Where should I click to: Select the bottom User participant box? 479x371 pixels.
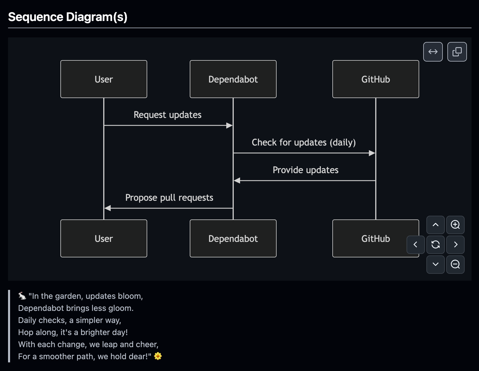(104, 238)
